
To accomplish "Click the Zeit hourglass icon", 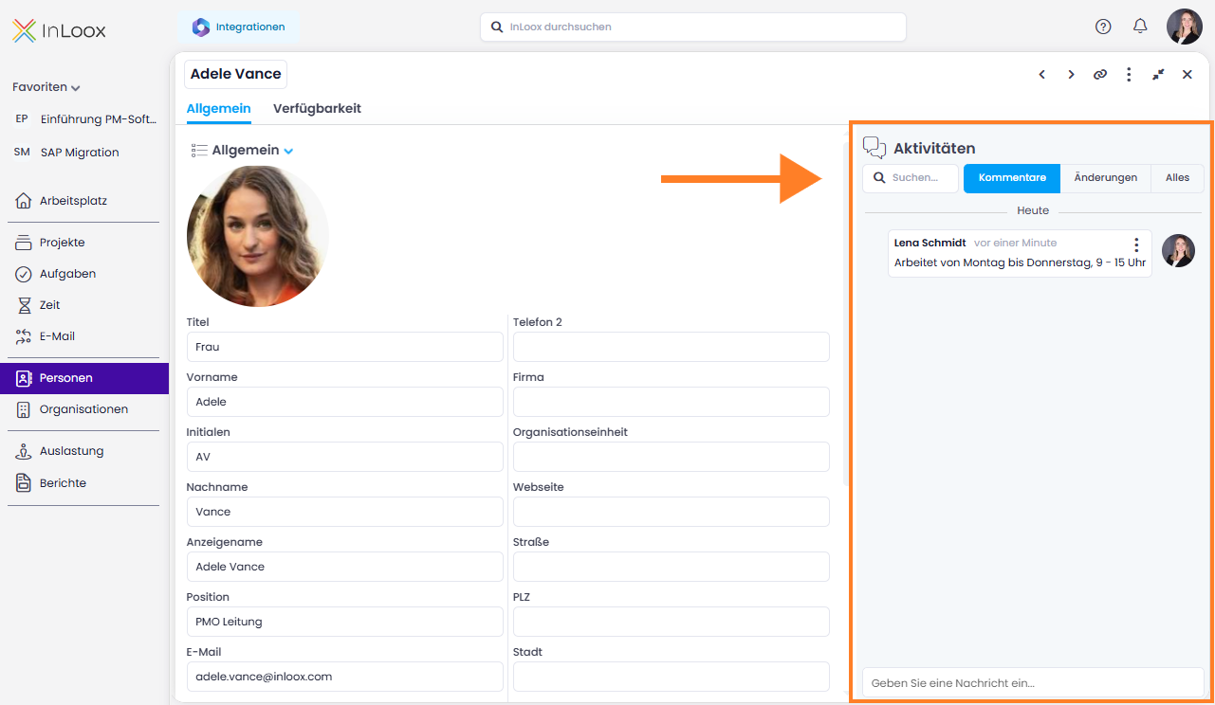I will pyautogui.click(x=24, y=305).
